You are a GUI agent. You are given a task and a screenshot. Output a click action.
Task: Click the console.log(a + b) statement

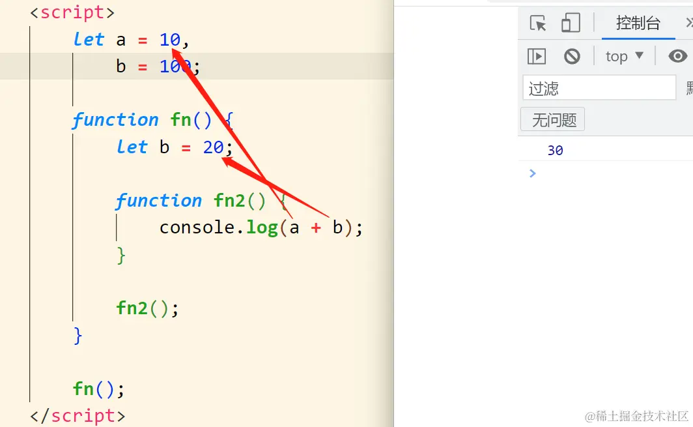261,228
